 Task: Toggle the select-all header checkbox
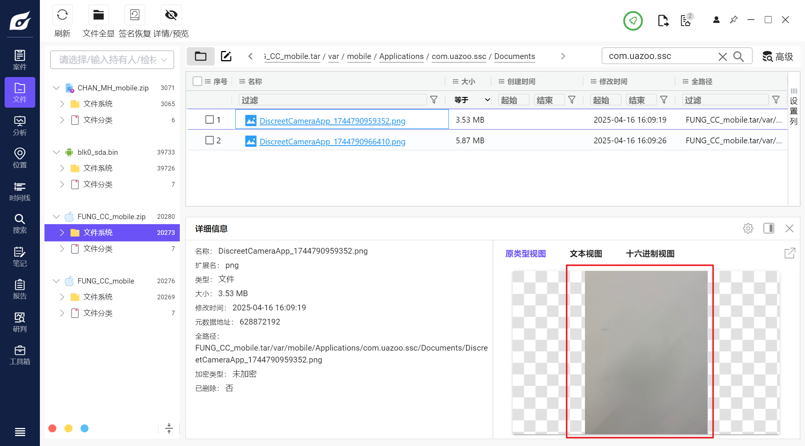pyautogui.click(x=197, y=81)
